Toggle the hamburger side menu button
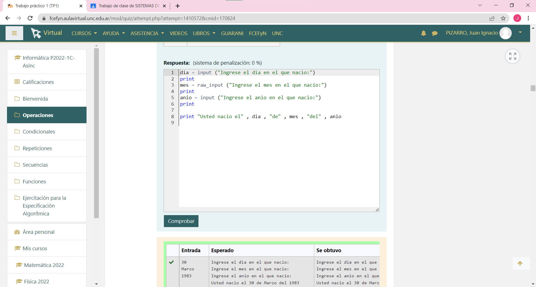The width and height of the screenshot is (536, 287). click(14, 33)
